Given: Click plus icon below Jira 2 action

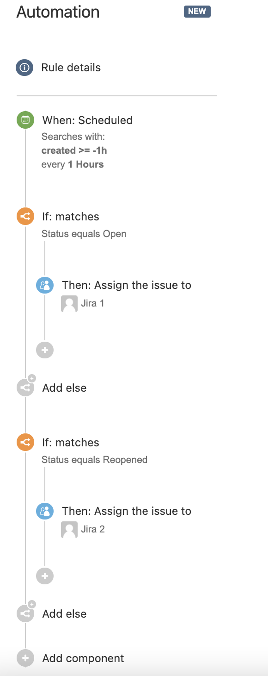Looking at the screenshot, I should click(45, 576).
